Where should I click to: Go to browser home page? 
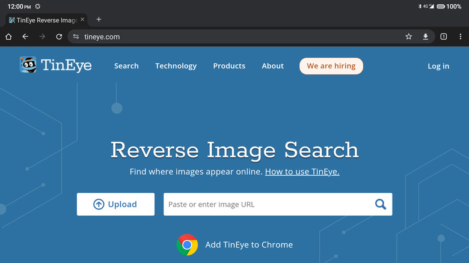click(8, 37)
